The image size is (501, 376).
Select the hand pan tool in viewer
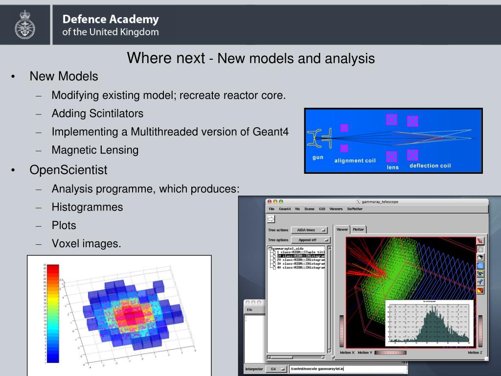(x=480, y=249)
